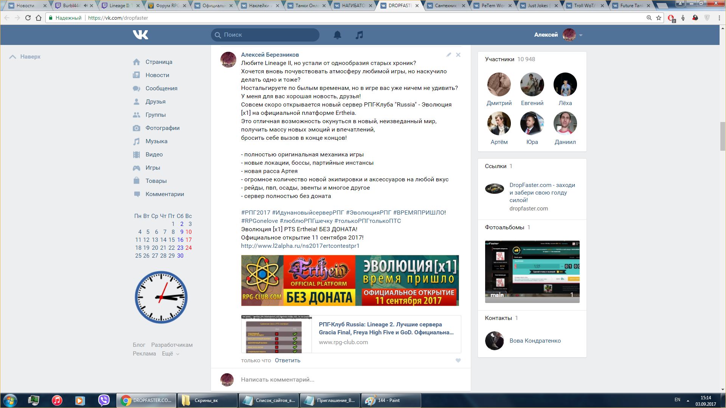Click hashtag #RPGonelove

[x=259, y=221]
